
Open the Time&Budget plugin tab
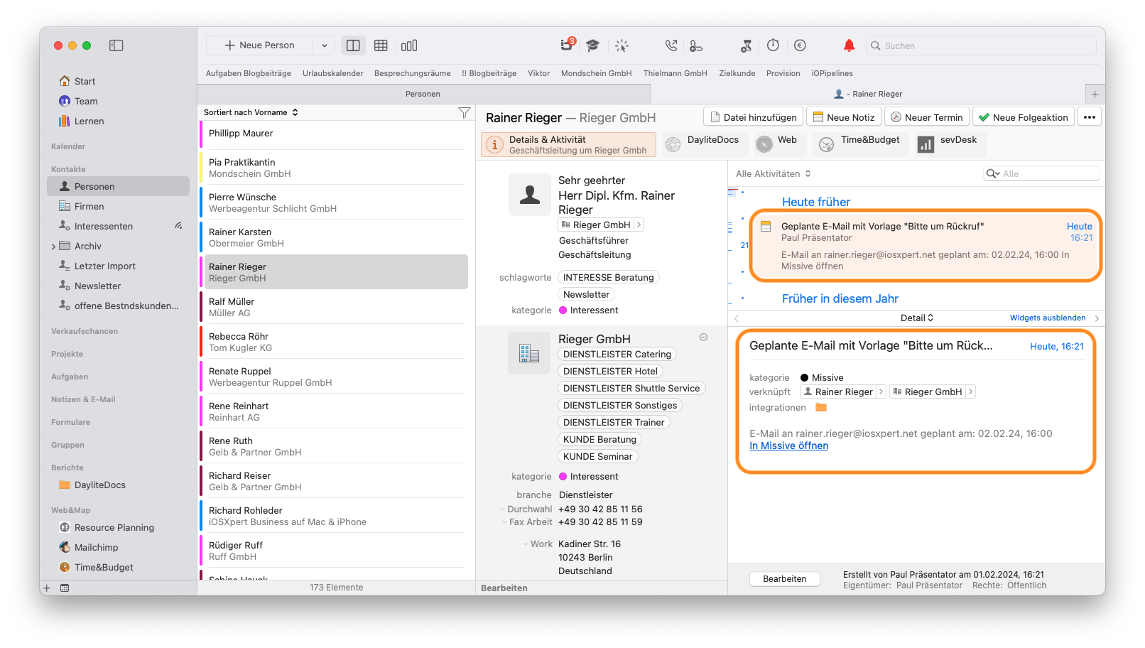pyautogui.click(x=860, y=144)
